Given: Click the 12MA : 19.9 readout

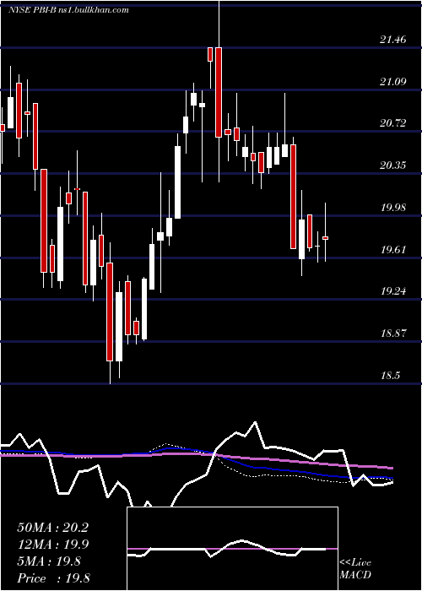Looking at the screenshot, I should (52, 545).
